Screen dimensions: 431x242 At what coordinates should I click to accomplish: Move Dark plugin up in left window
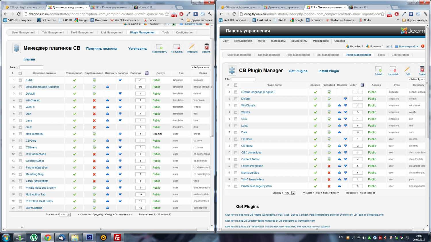pos(107,127)
